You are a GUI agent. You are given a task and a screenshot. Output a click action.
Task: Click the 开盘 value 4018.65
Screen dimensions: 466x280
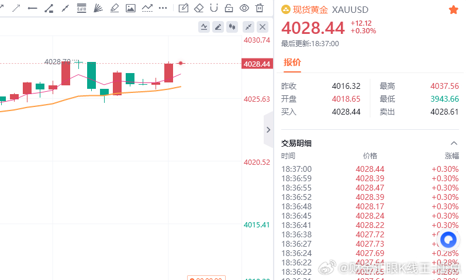346,99
